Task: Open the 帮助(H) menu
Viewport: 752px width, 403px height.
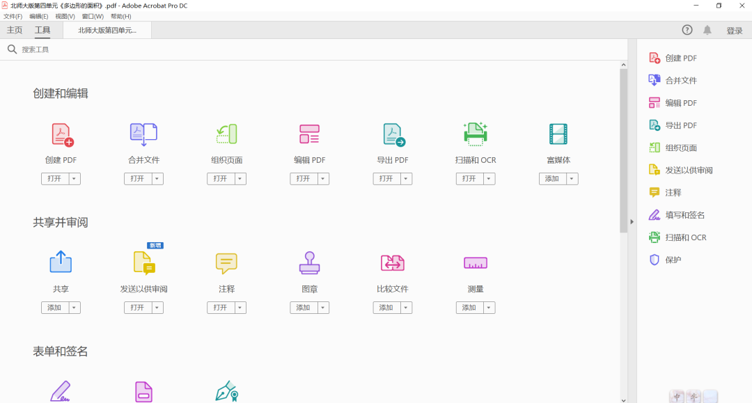Action: coord(121,16)
